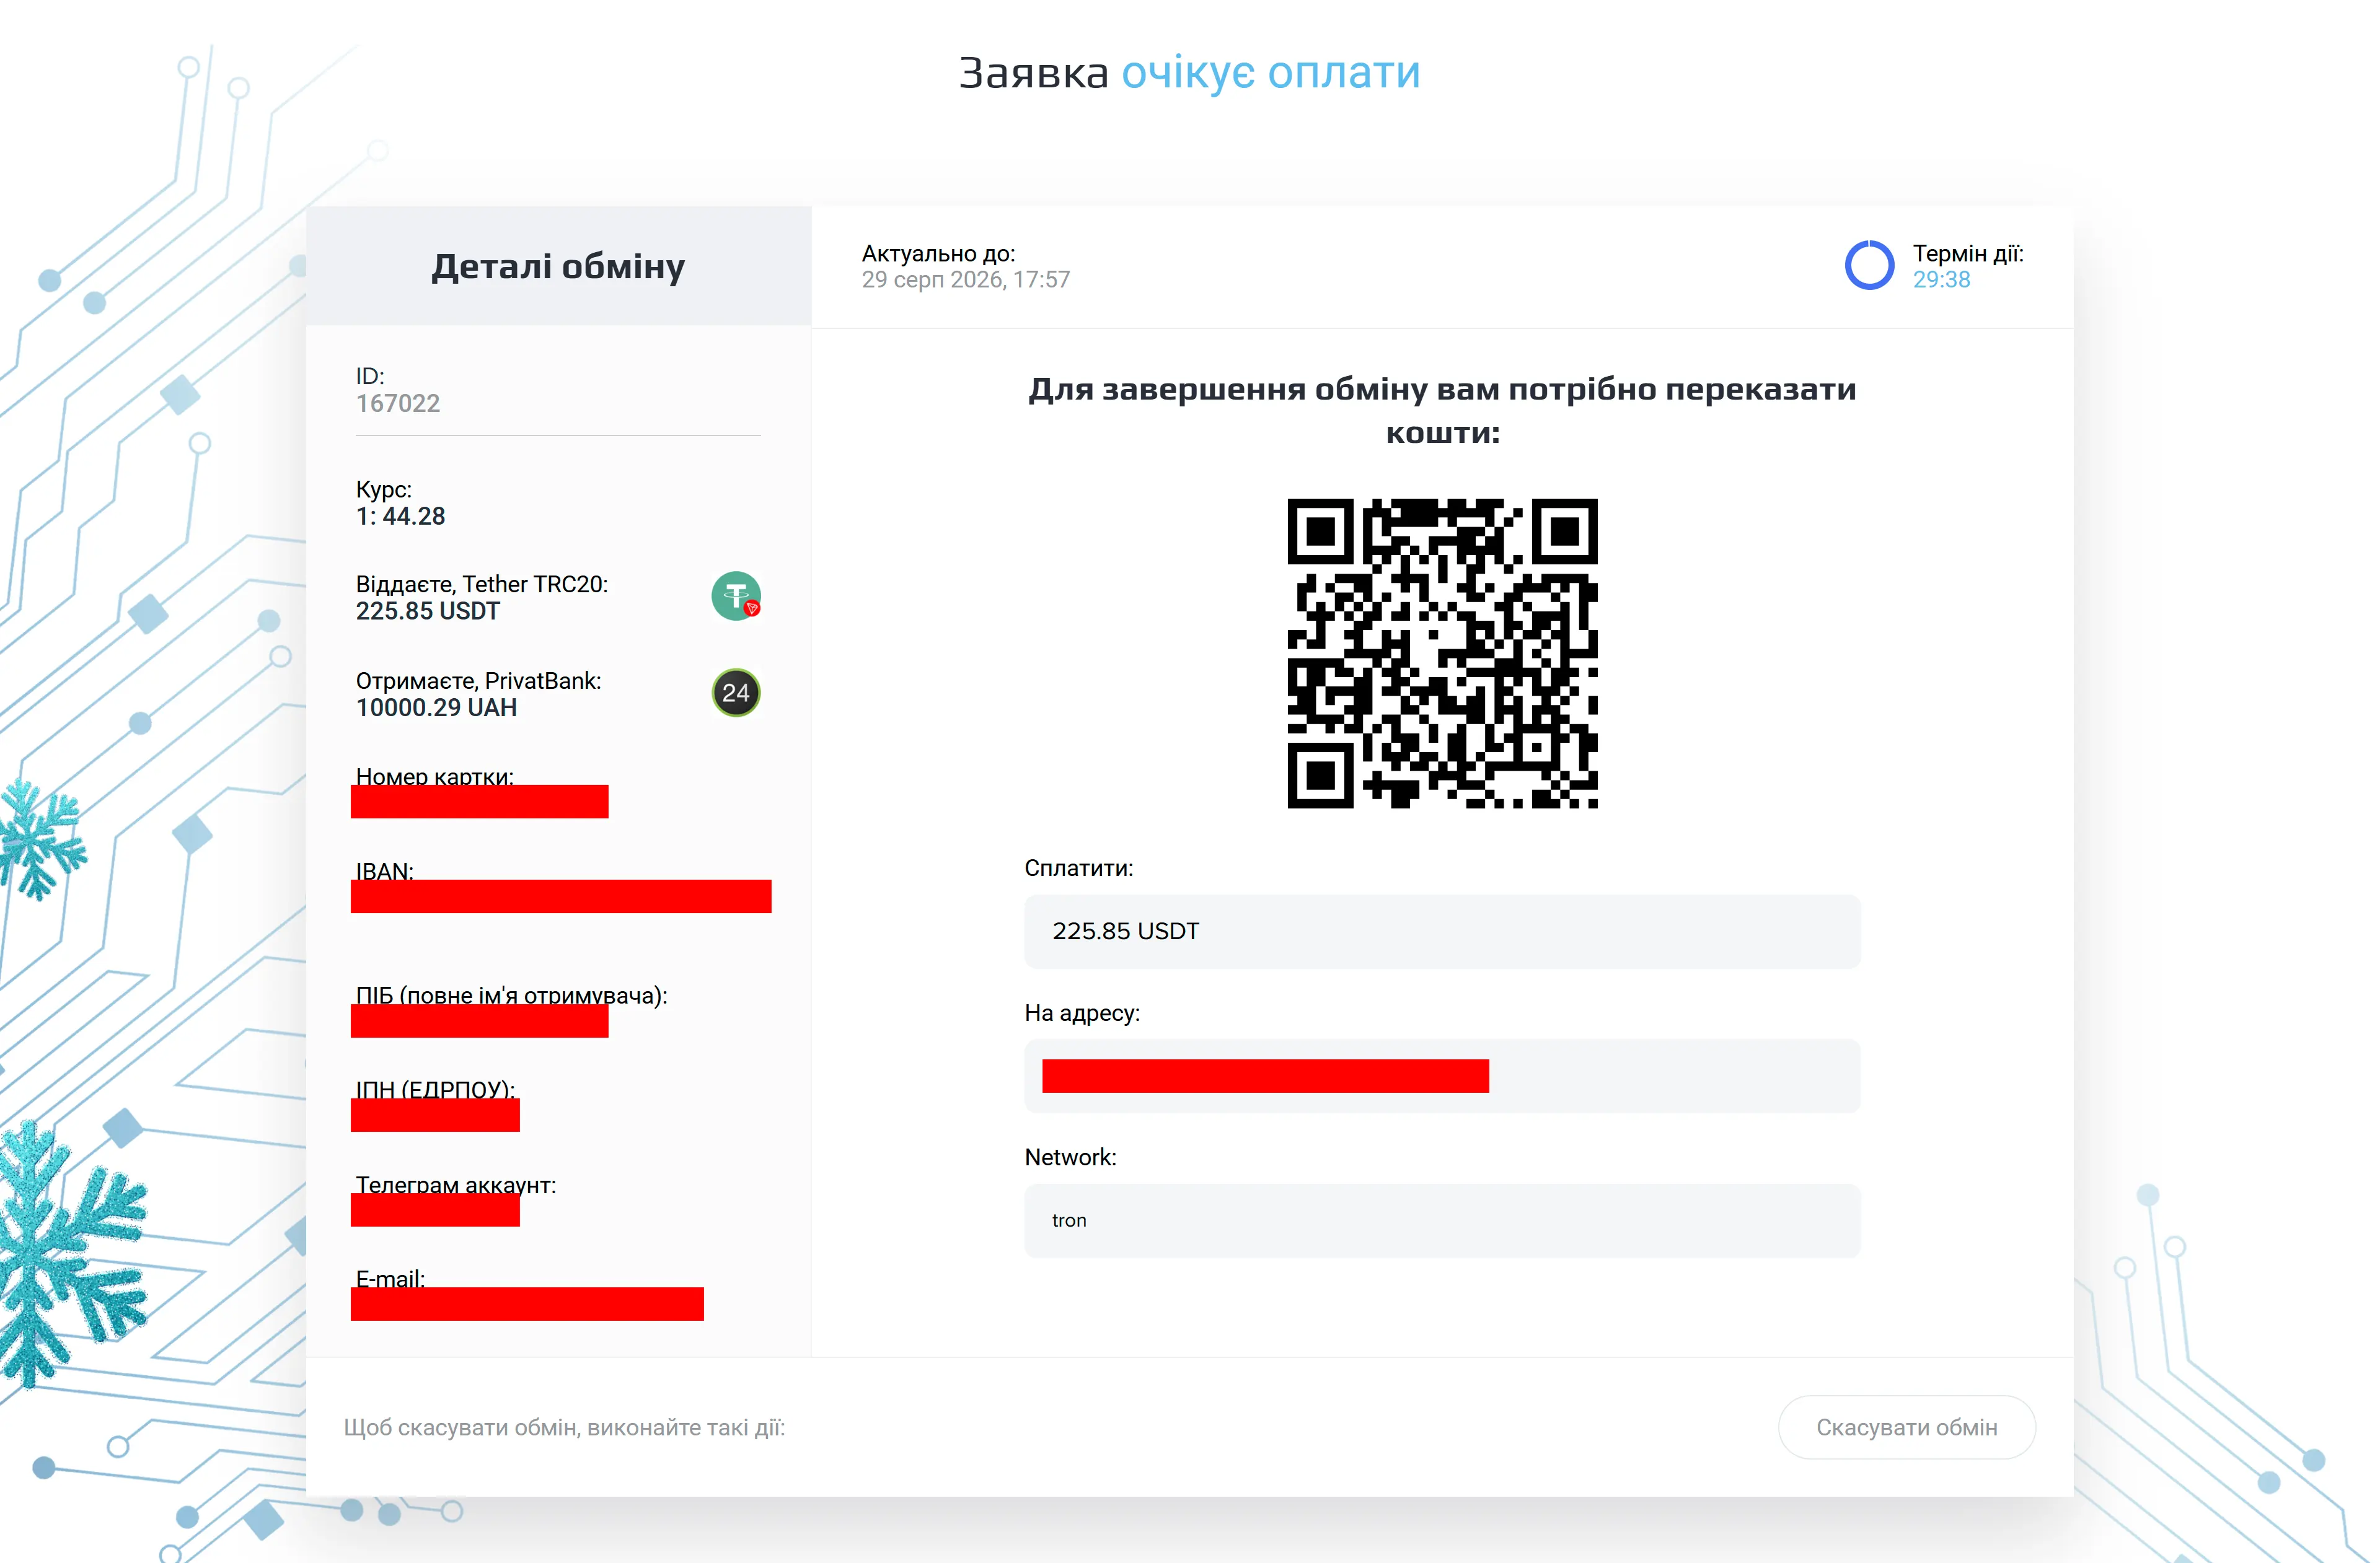Click the date 29 серп 2026, 17:57
Viewport: 2380px width, 1563px height.
[x=966, y=280]
